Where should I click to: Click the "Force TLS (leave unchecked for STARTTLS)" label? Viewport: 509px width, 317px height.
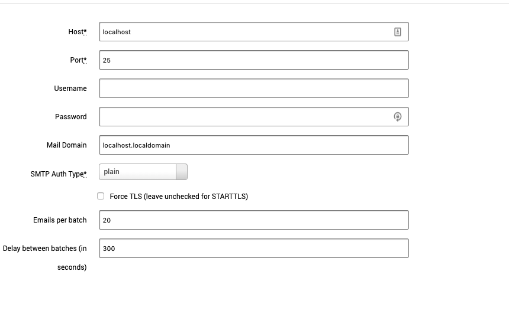click(x=179, y=197)
